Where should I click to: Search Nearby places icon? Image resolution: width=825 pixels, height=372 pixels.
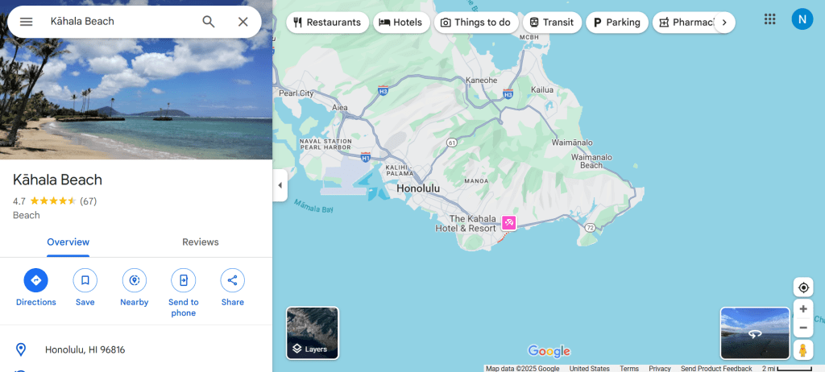(135, 280)
